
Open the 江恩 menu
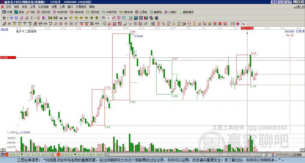pos(32,7)
